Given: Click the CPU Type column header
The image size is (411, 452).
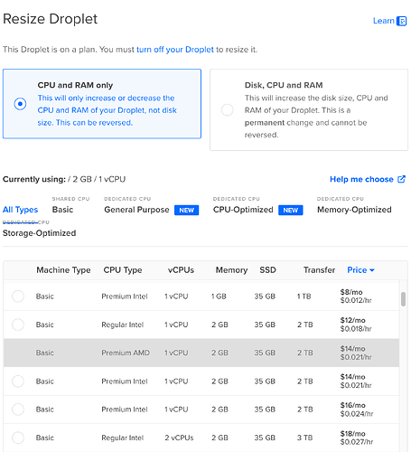Looking at the screenshot, I should [123, 270].
